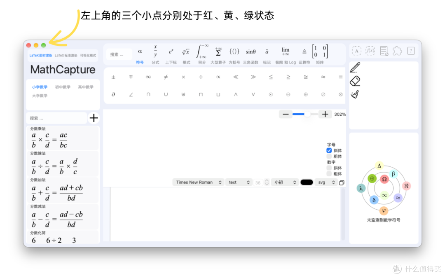The image size is (445, 278).
Task: Select the eraser tool
Action: point(355,81)
